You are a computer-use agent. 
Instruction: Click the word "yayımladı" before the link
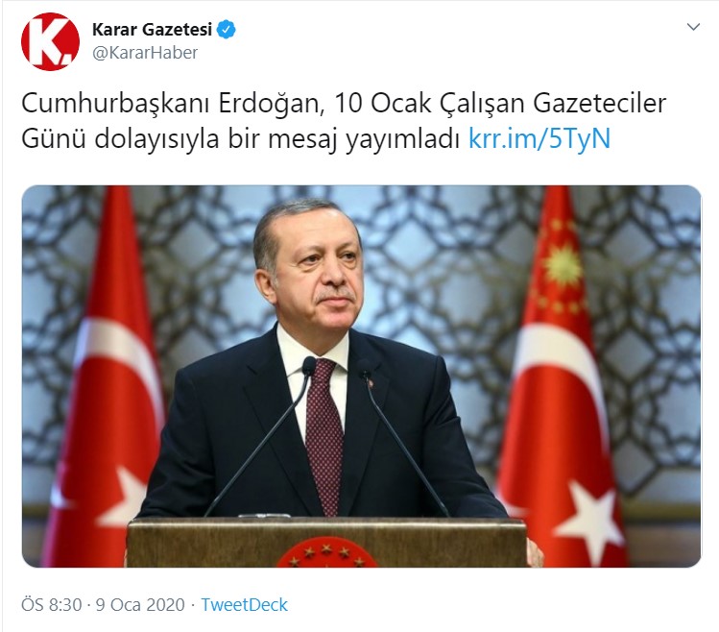(402, 138)
